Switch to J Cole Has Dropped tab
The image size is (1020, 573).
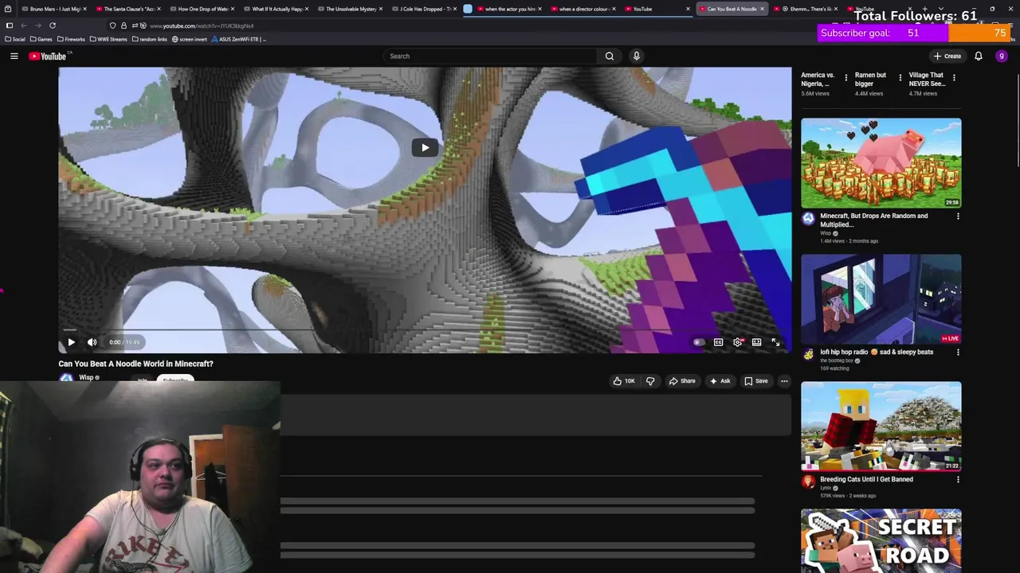pos(425,9)
